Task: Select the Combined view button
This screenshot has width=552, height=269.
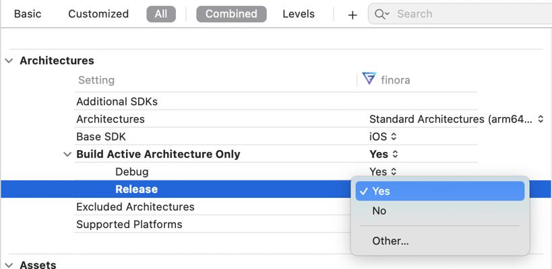Action: click(231, 13)
